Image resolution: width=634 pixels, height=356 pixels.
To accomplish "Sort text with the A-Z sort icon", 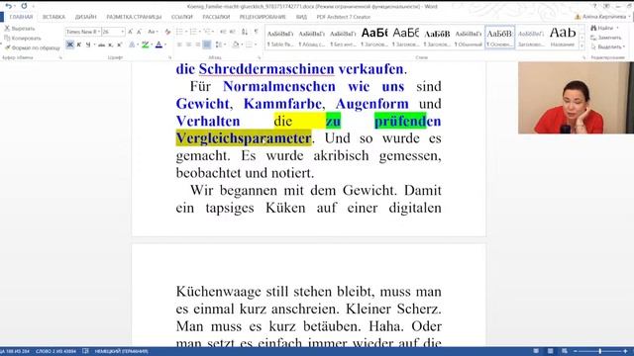I will pyautogui.click(x=245, y=32).
